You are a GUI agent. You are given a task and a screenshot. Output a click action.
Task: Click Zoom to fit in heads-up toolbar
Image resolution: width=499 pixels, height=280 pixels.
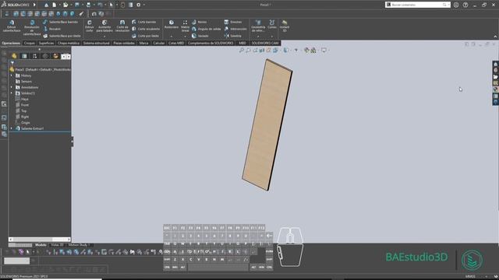(x=242, y=50)
